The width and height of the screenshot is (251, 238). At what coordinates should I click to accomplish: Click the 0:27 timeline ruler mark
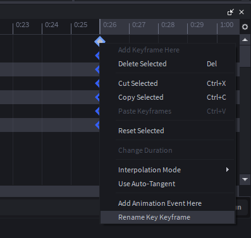click(x=138, y=25)
